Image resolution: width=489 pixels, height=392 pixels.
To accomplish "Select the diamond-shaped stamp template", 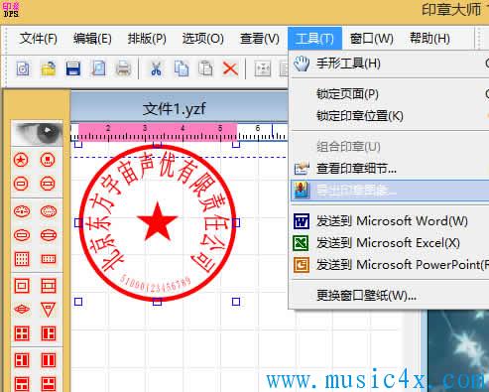I will (22, 310).
